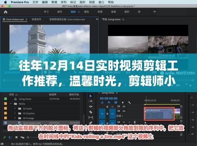Open the 文件 menu
This screenshot has height=146, width=197.
pyautogui.click(x=35, y=2)
